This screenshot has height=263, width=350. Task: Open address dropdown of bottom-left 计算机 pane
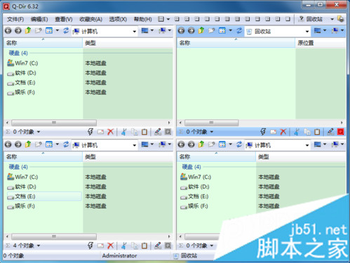pyautogui.click(x=135, y=146)
